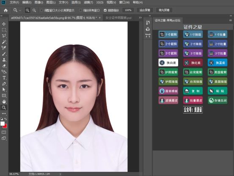Open the Channels panel icon
The width and height of the screenshot is (234, 176).
click(148, 29)
